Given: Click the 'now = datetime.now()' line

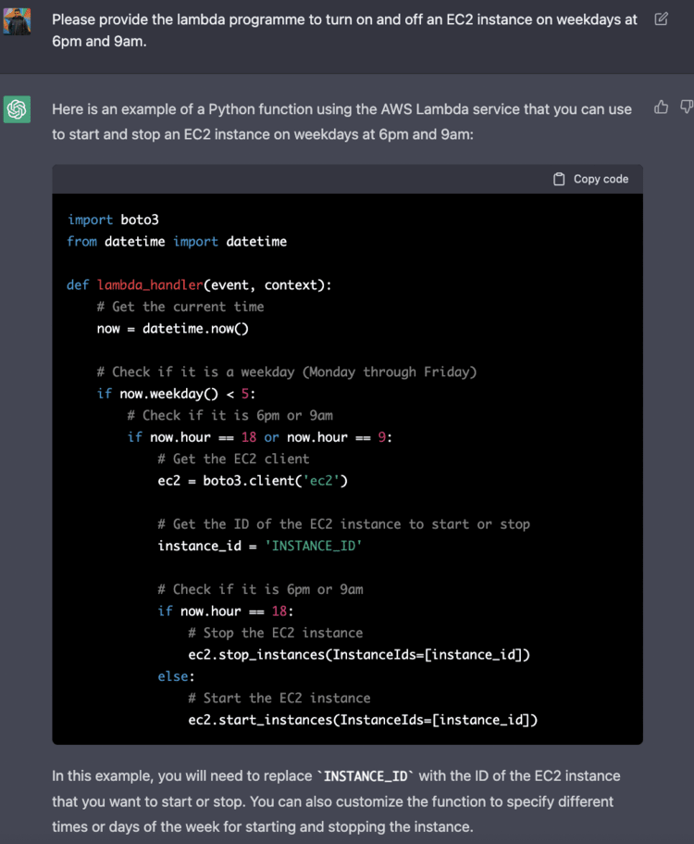Looking at the screenshot, I should click(x=173, y=328).
